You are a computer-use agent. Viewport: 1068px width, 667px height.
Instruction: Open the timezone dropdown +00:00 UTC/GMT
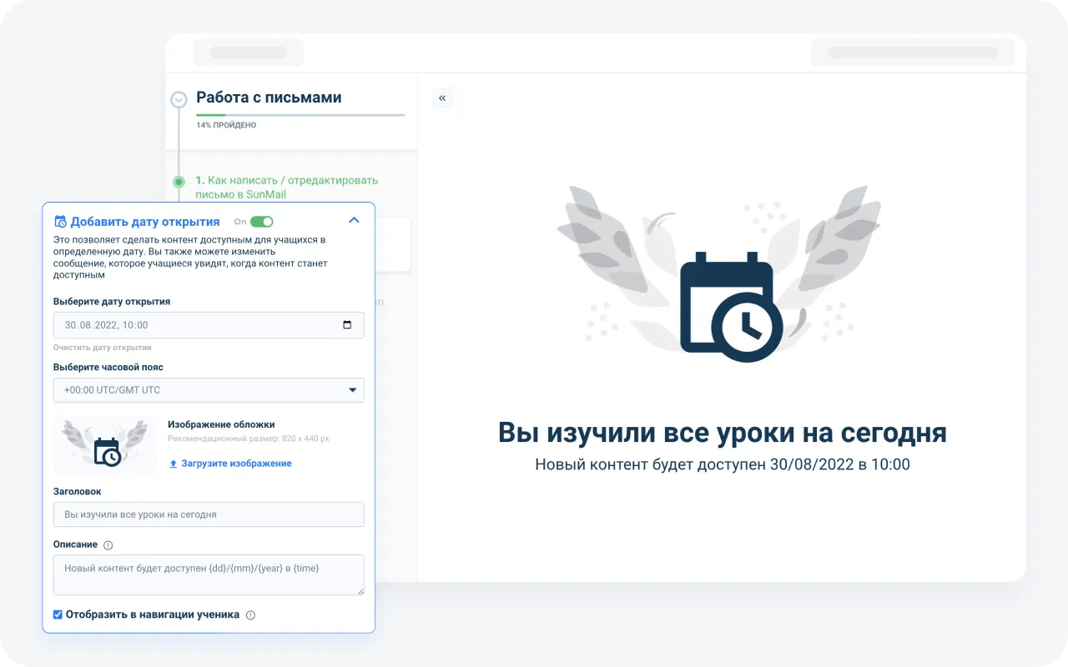pos(209,390)
